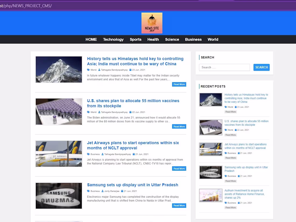This screenshot has width=296, height=222.
Task: Click the Samsung thumbnail in Recent Posts
Action: (x=210, y=172)
